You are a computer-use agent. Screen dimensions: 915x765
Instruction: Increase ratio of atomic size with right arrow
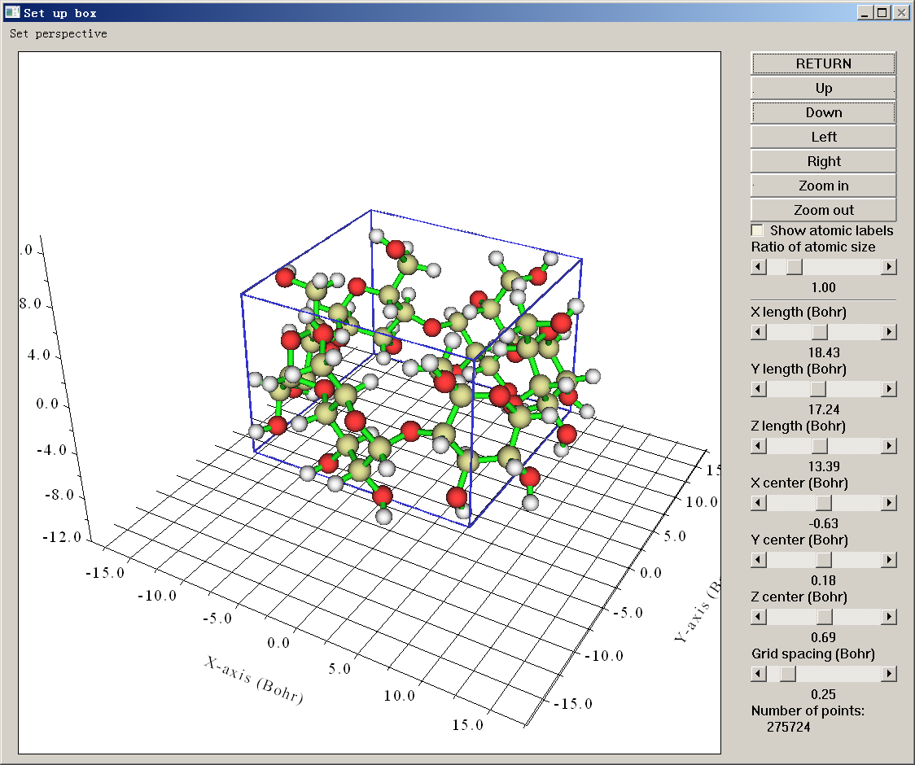point(889,267)
